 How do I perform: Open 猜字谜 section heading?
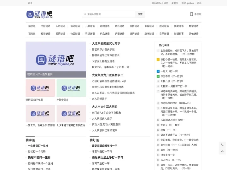pyautogui.click(x=30, y=140)
